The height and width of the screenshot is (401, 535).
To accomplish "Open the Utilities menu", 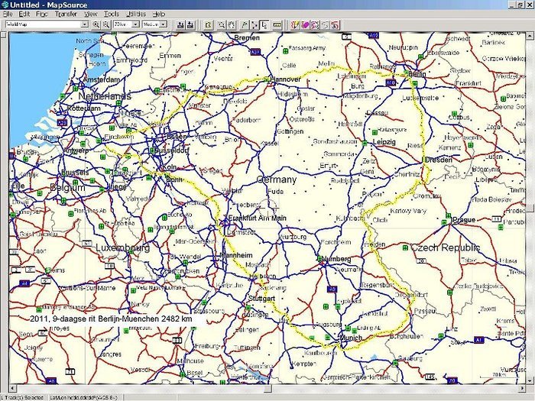I will click(136, 15).
